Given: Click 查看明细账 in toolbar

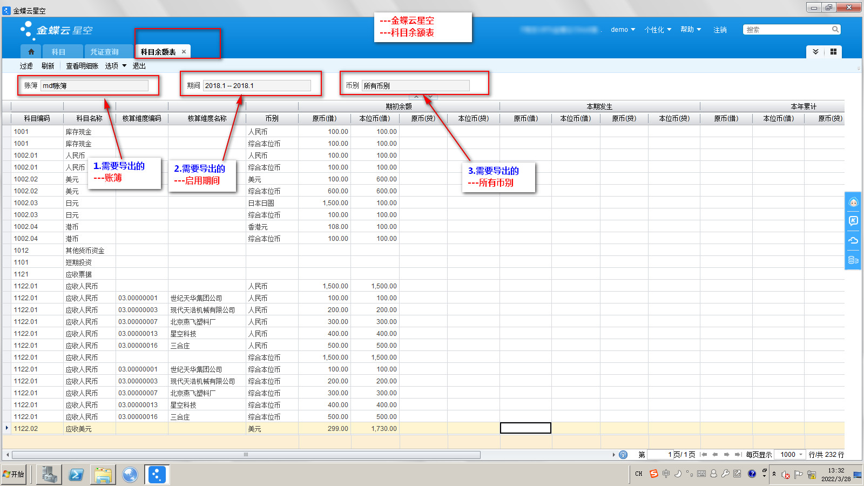Looking at the screenshot, I should coord(82,66).
